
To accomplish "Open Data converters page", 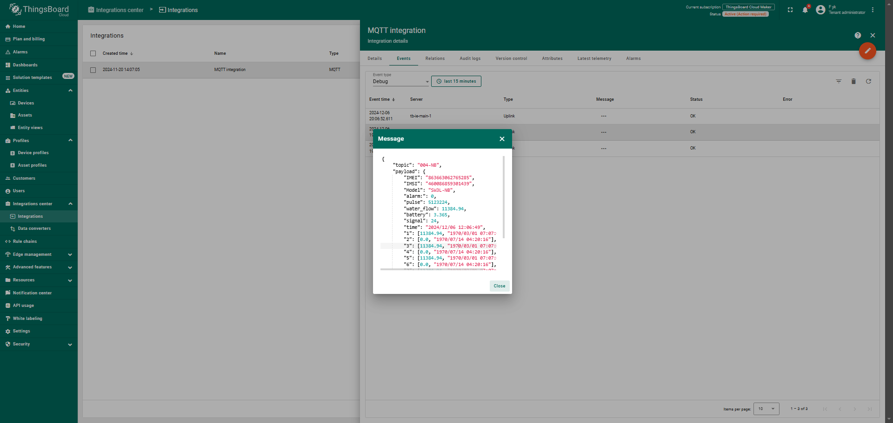I will [39, 228].
